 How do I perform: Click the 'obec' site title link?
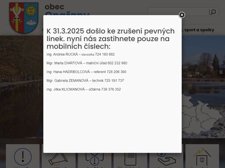click(54, 7)
